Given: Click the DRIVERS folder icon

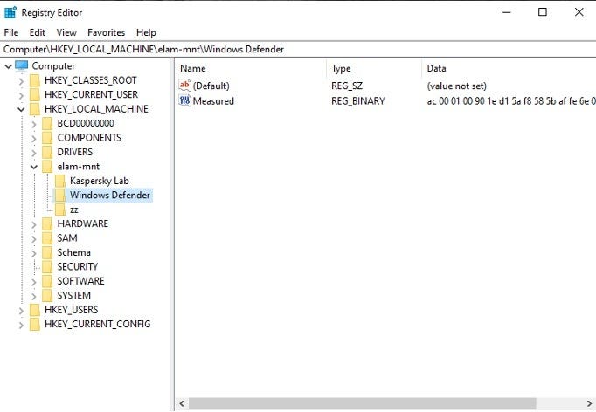Looking at the screenshot, I should point(47,152).
